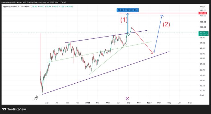The height and width of the screenshot is (114, 211).
Task: Open the USDT currency selector
Action: (203, 7)
